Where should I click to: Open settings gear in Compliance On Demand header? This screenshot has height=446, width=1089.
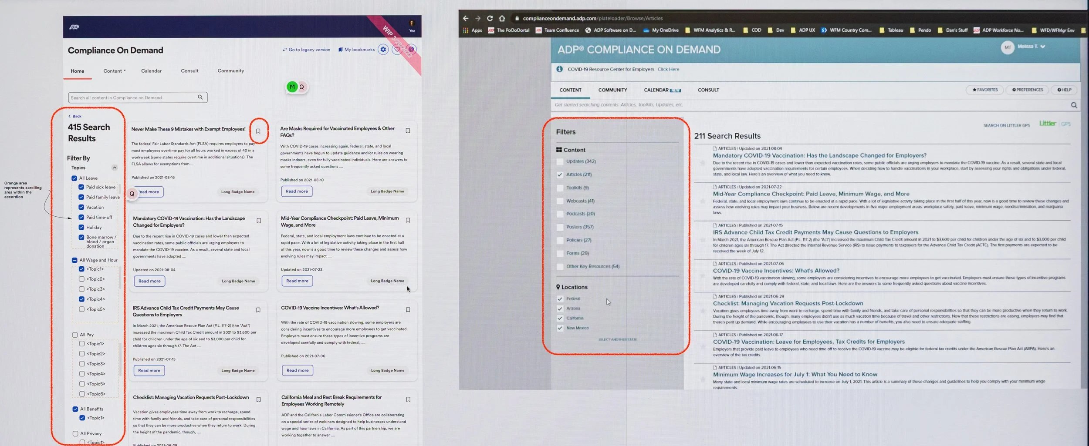click(383, 50)
